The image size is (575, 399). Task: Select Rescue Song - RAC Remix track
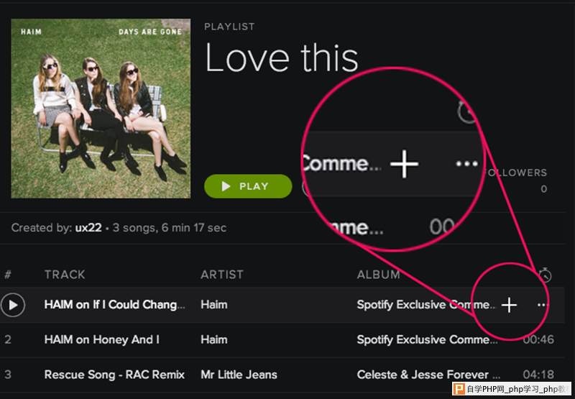tap(114, 375)
